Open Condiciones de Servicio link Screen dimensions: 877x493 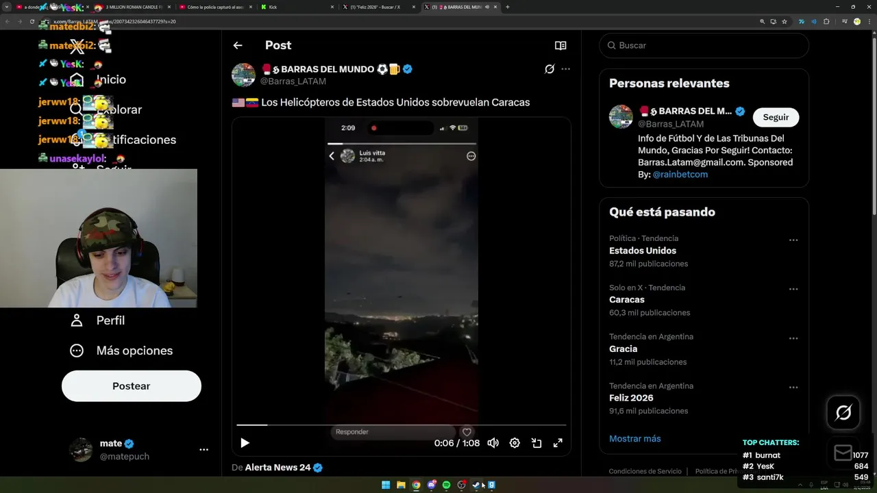(645, 471)
